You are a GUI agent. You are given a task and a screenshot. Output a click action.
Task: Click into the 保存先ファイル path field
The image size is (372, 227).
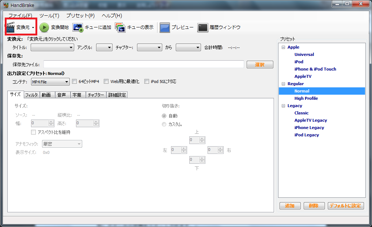click(x=144, y=64)
